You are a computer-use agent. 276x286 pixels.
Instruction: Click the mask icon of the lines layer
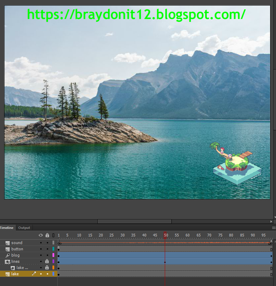pos(8,262)
